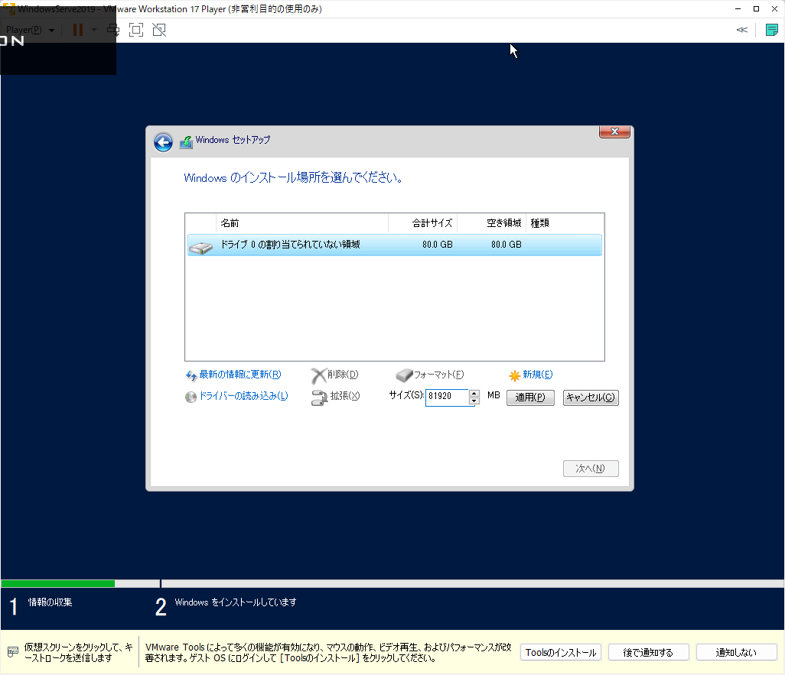Image resolution: width=785 pixels, height=675 pixels.
Task: Click the VMware pause button
Action: coord(77,30)
